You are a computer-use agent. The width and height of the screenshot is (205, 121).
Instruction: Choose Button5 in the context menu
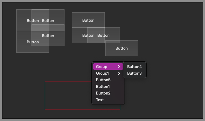(x=103, y=80)
